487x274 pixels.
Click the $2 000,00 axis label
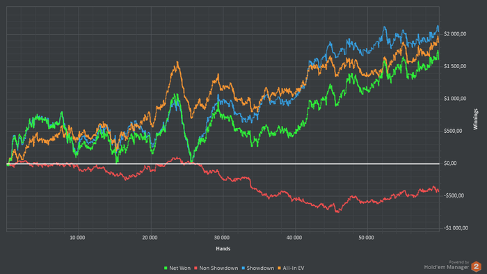455,34
